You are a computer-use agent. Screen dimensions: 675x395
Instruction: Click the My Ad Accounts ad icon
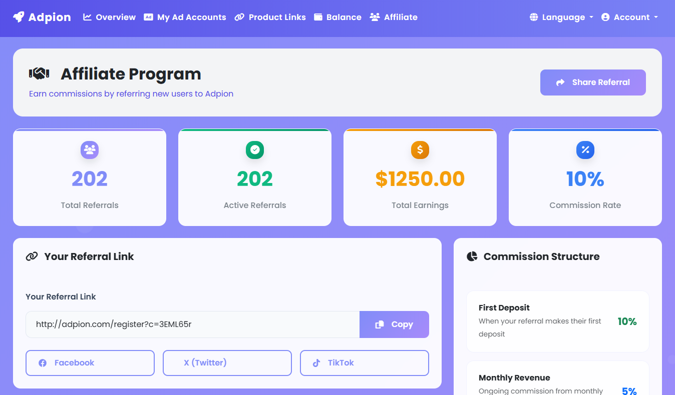(x=148, y=17)
